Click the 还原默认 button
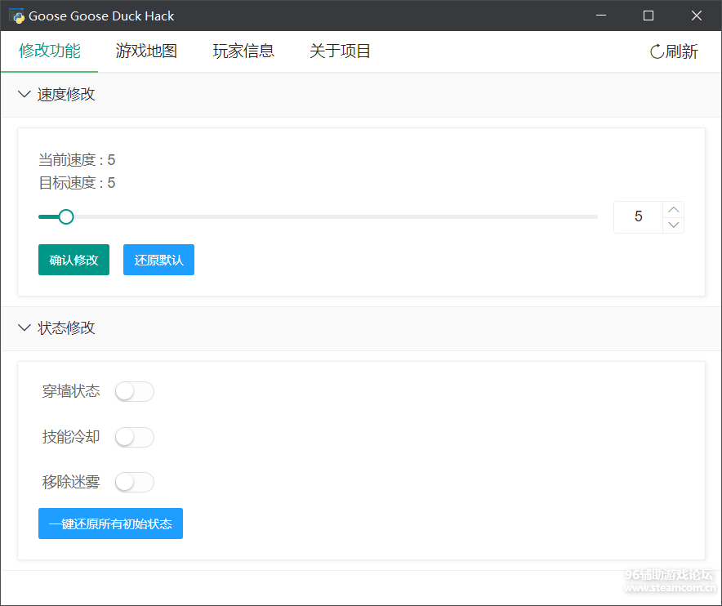This screenshot has width=722, height=606. pos(158,261)
